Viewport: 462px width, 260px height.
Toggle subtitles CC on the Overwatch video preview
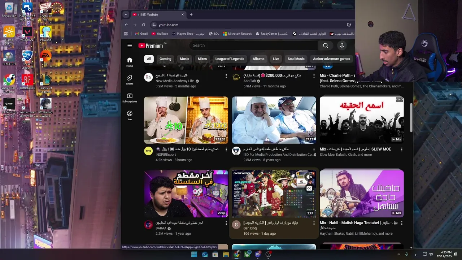309,188
